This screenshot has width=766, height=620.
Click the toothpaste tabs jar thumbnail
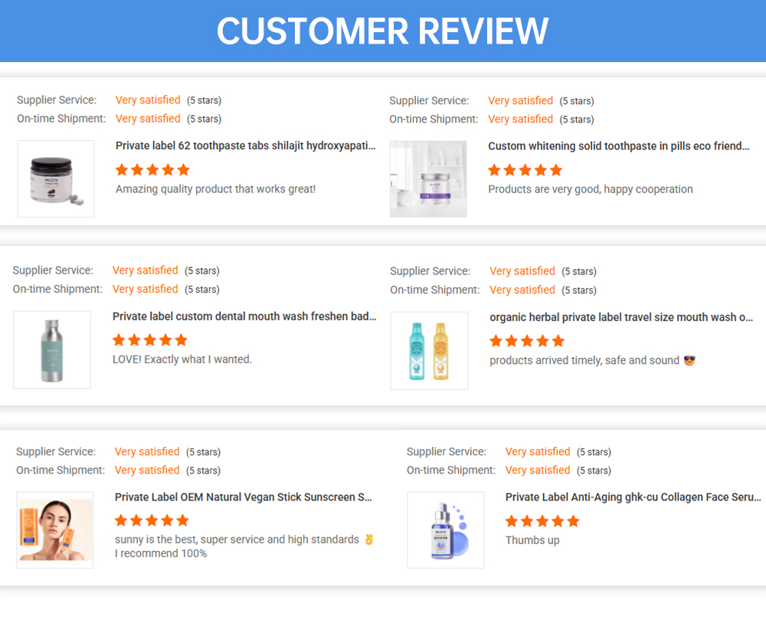click(x=56, y=179)
